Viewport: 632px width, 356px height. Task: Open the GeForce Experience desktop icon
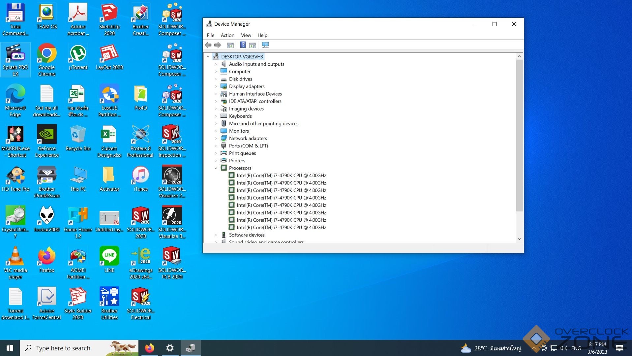click(x=47, y=141)
